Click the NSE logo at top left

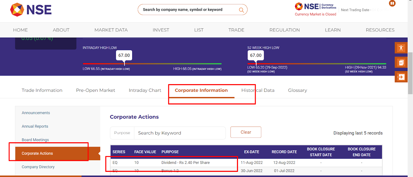[31, 10]
